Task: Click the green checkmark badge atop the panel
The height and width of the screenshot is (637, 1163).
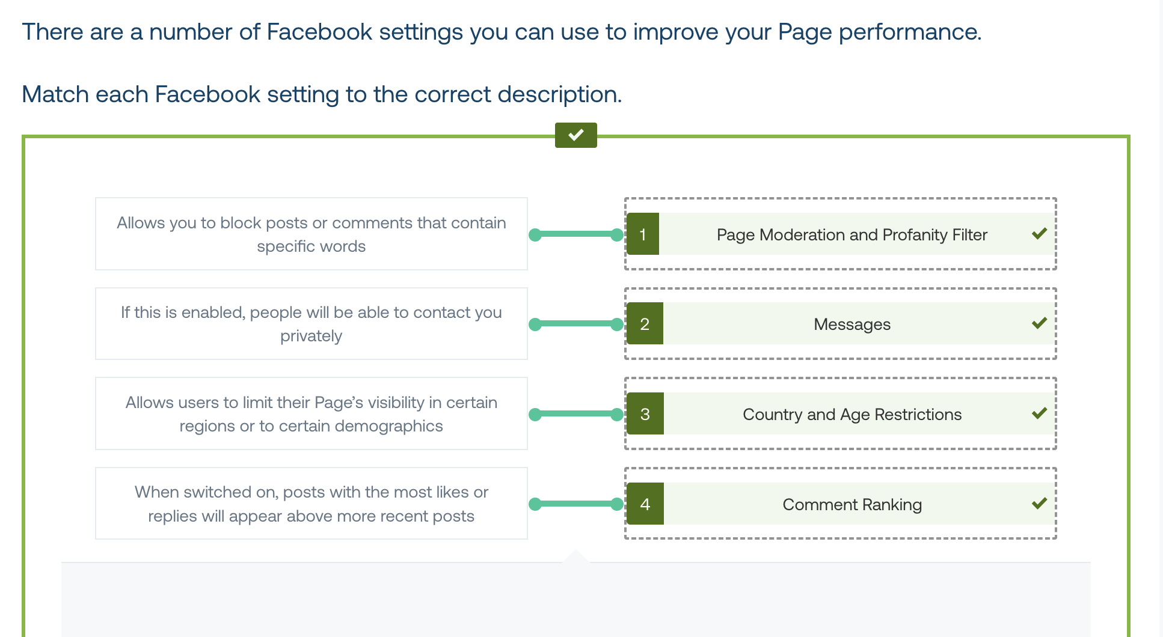Action: click(x=575, y=135)
